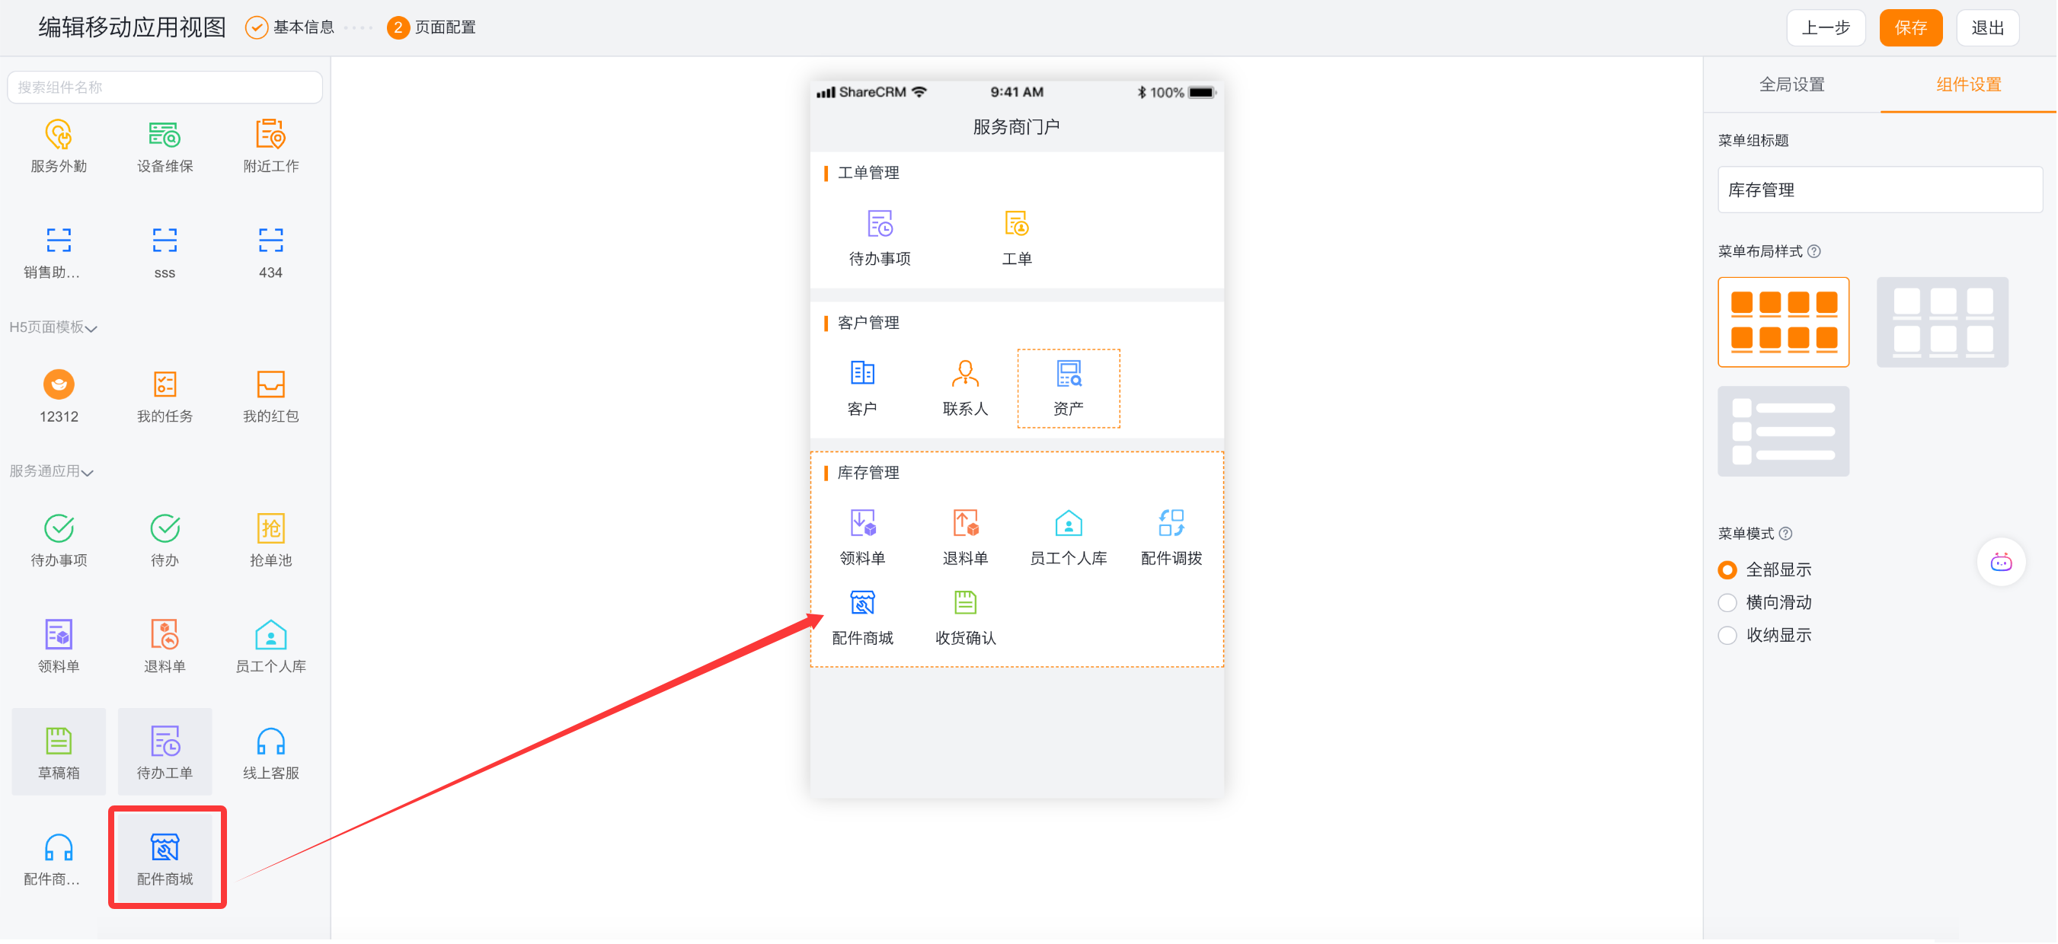Open the 组件设置 tab
The height and width of the screenshot is (944, 2058).
pyautogui.click(x=1967, y=85)
